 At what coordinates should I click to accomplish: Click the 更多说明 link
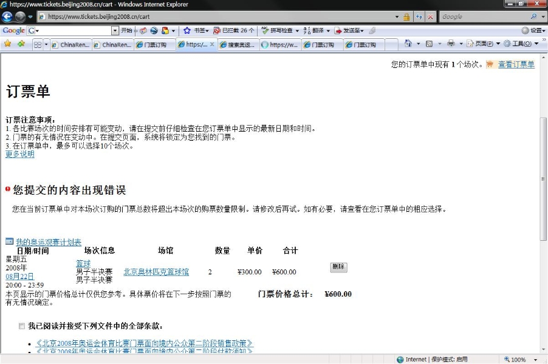pyautogui.click(x=19, y=154)
